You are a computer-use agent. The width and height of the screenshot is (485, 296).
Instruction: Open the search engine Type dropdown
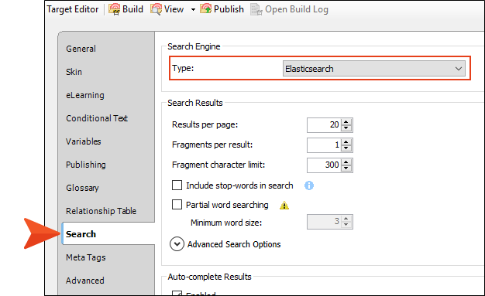pos(374,69)
